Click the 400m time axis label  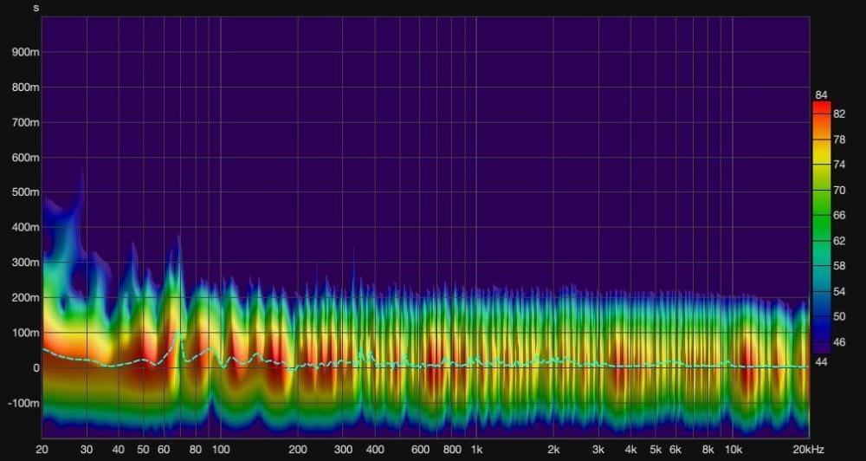point(23,227)
